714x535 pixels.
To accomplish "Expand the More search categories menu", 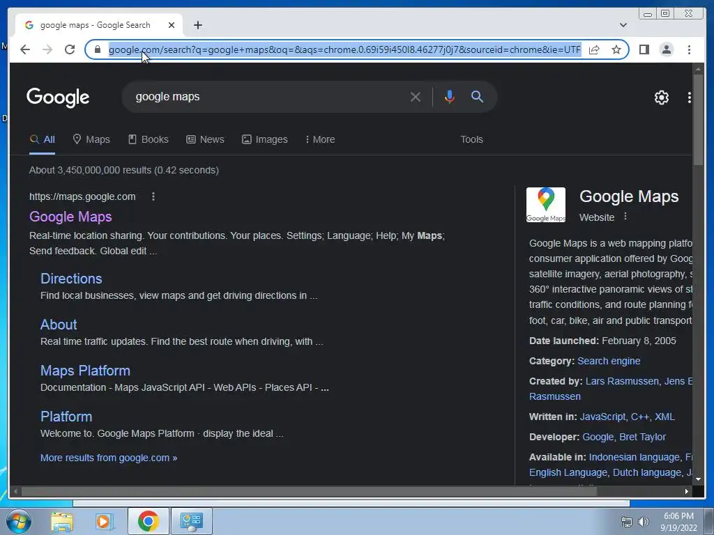I will 320,139.
